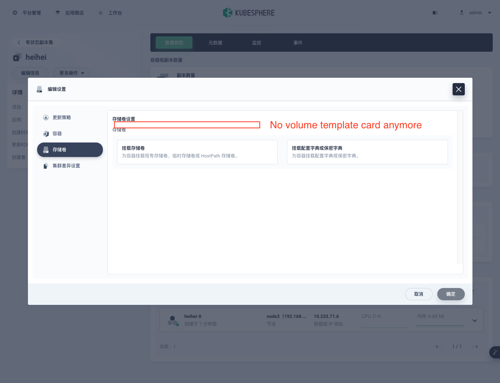This screenshot has width=500, height=383.
Task: Open 平台管理 via its gear icon
Action: pyautogui.click(x=15, y=12)
